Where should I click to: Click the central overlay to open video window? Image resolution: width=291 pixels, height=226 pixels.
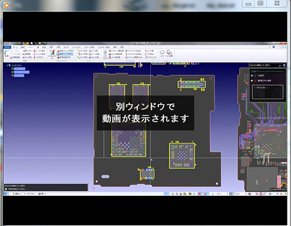[145, 113]
